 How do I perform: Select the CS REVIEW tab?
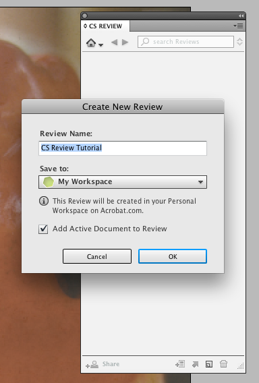tap(105, 26)
